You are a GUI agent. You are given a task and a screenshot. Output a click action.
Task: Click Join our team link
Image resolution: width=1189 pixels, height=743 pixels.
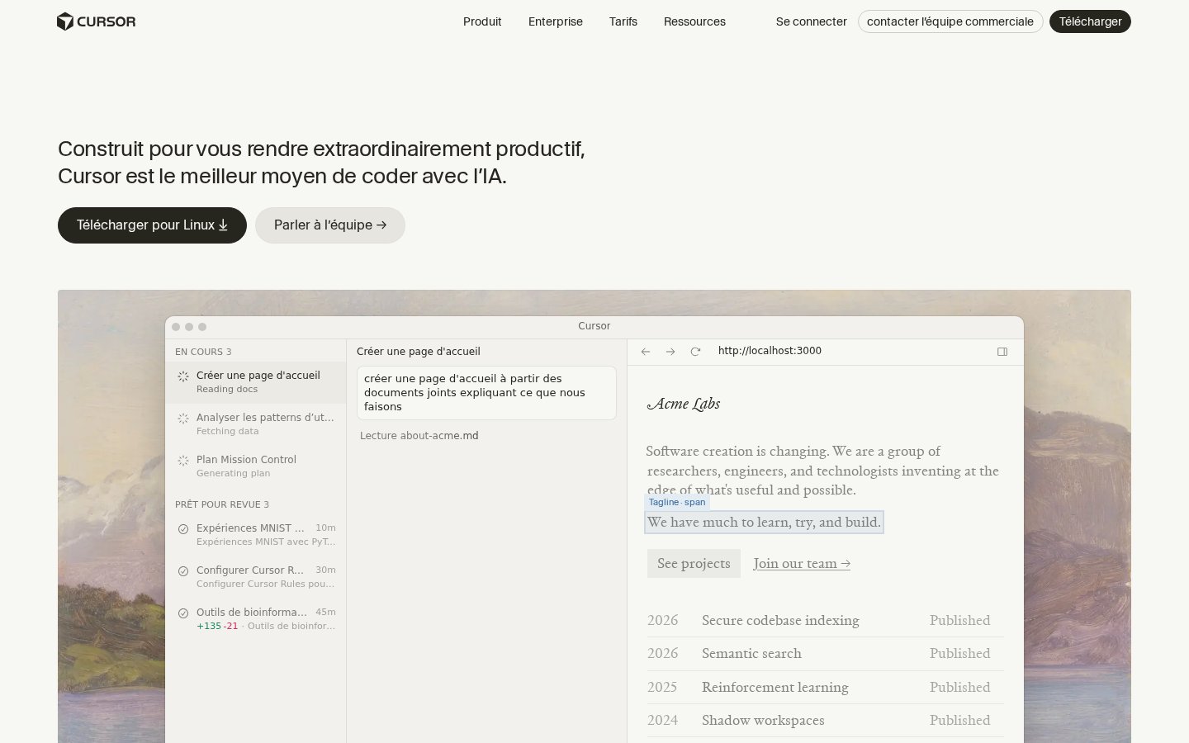pyautogui.click(x=802, y=564)
